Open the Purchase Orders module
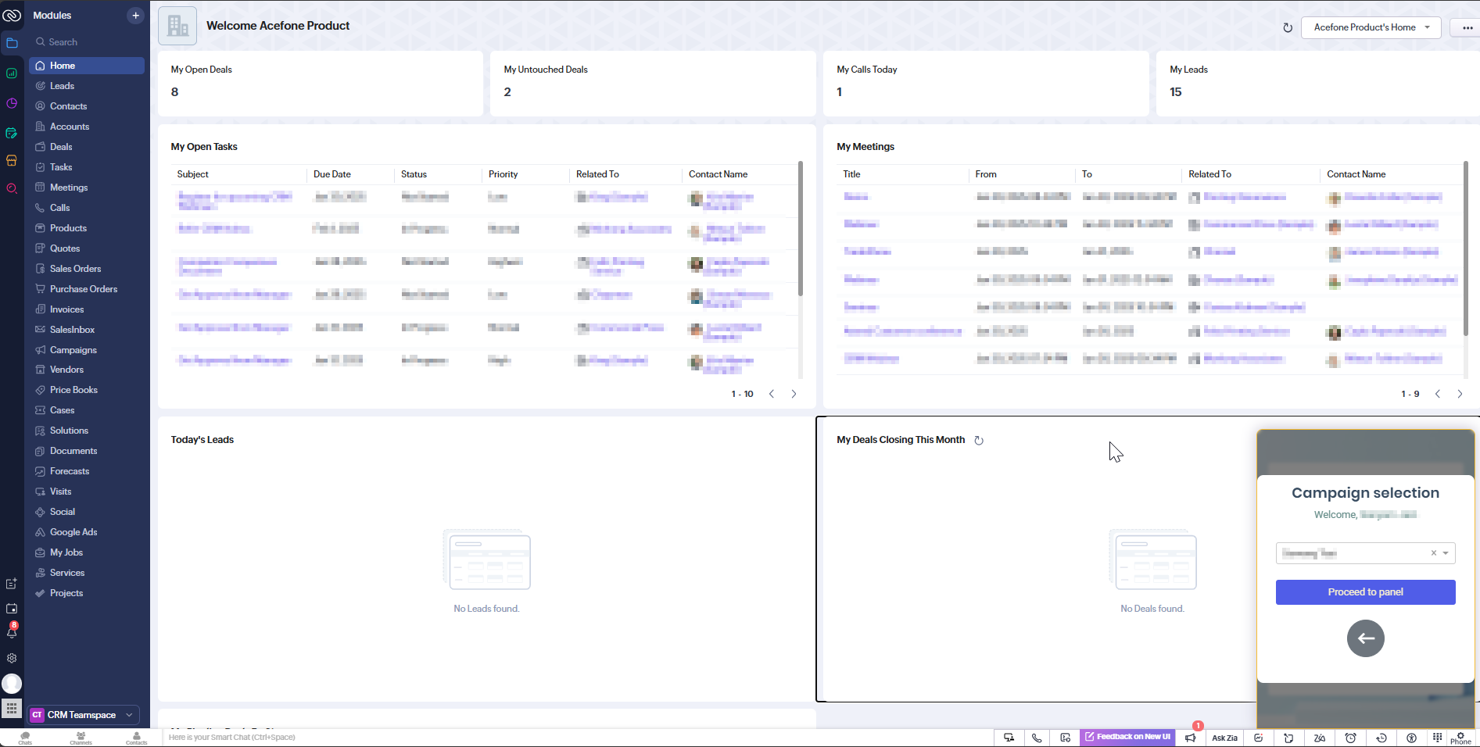The height and width of the screenshot is (747, 1480). pos(86,289)
